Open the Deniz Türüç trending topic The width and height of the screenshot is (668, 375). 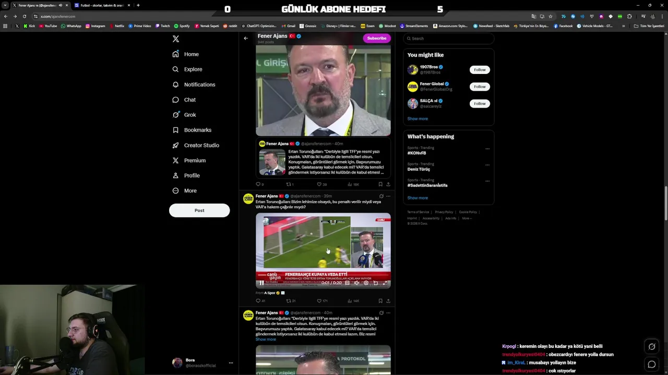419,169
